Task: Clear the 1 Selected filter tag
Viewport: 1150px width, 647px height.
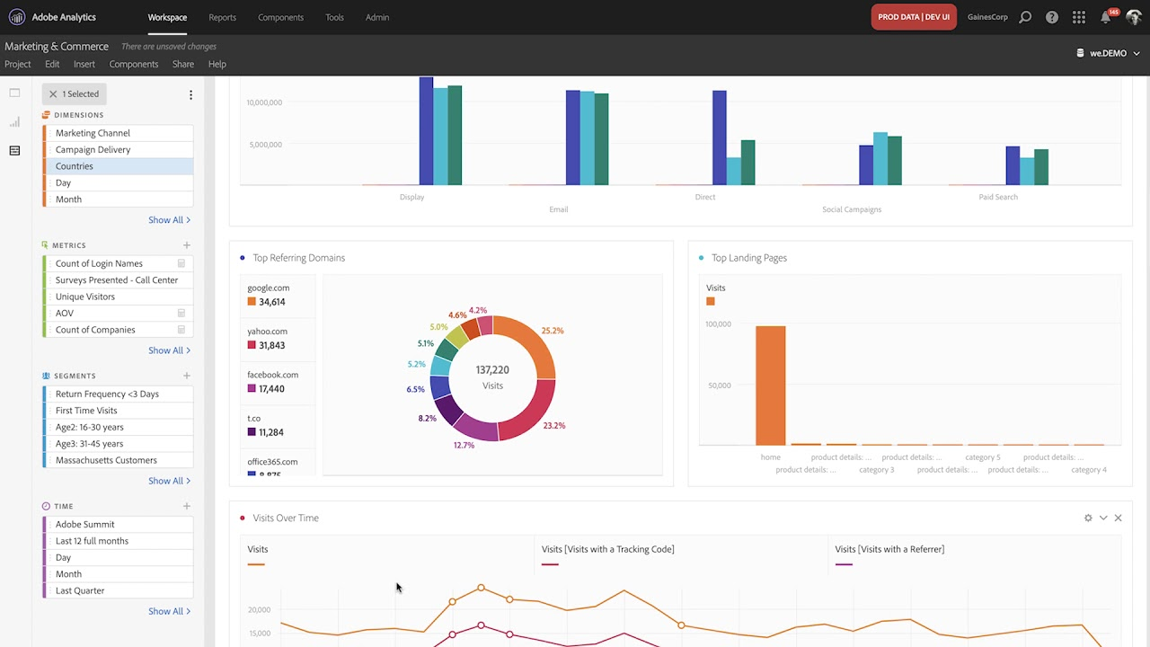Action: pyautogui.click(x=53, y=94)
